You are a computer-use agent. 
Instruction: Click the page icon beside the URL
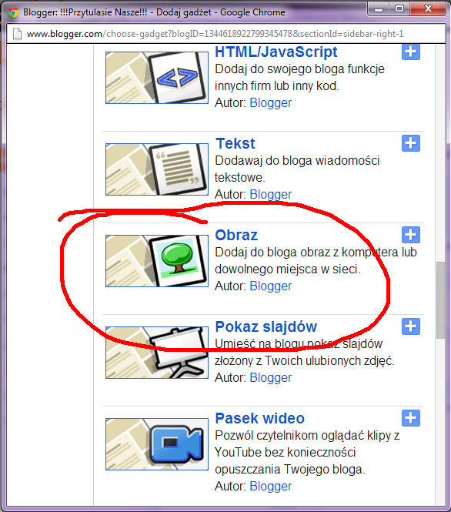[17, 34]
